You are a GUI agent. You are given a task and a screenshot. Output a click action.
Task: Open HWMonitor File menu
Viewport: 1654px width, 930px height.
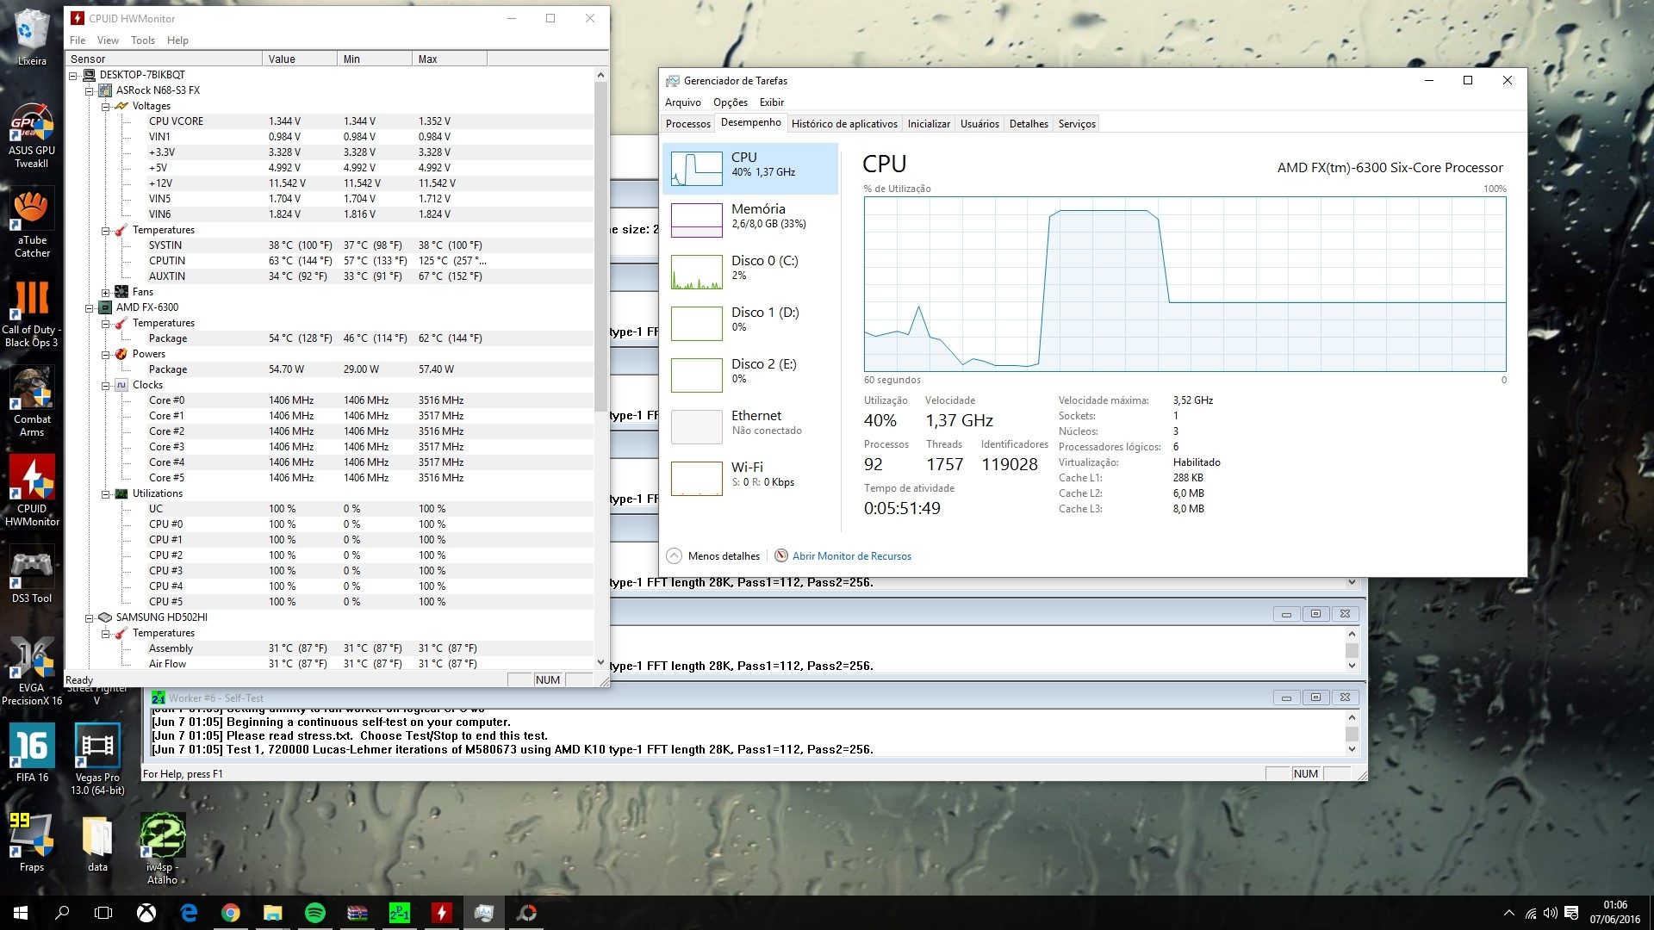78,40
